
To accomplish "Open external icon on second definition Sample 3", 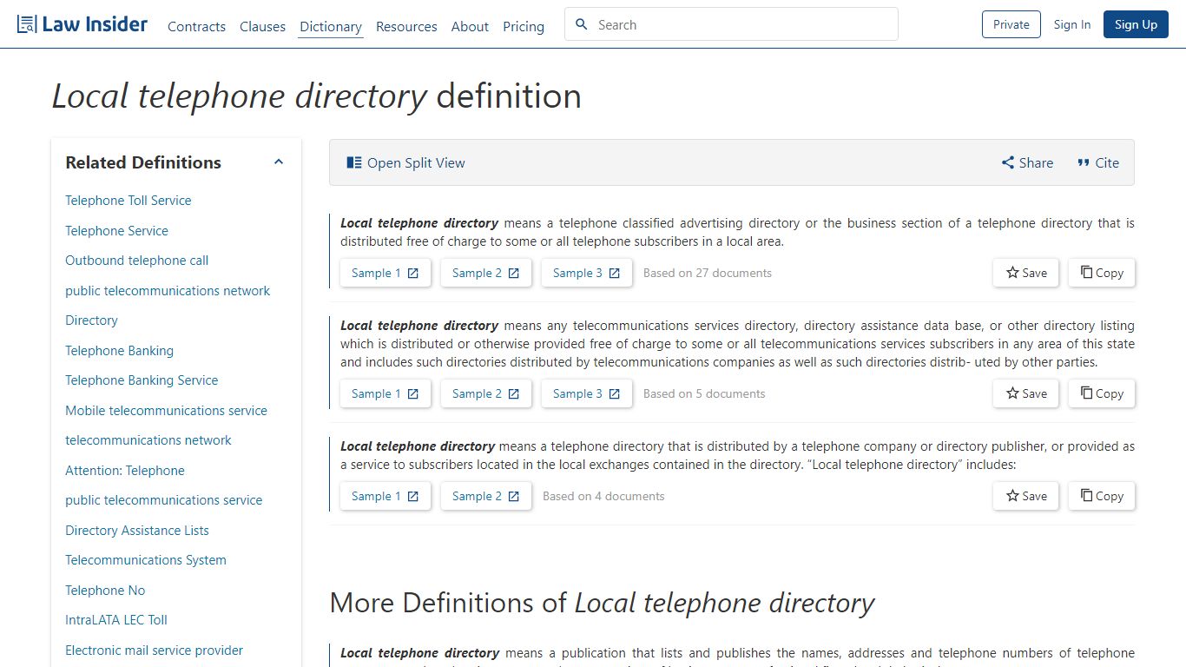I will pos(615,393).
